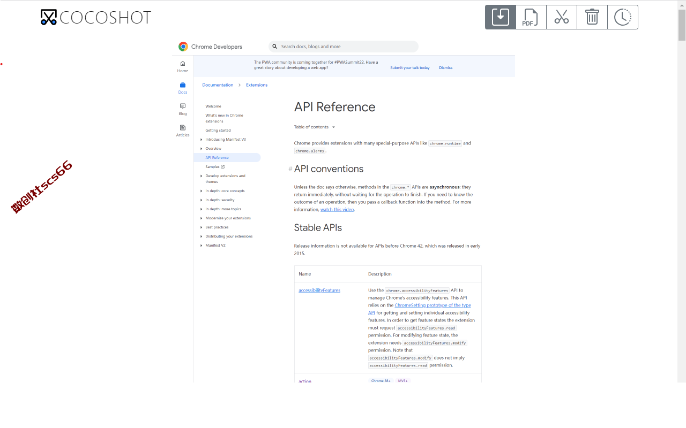Follow the 'watch this video' link

pyautogui.click(x=337, y=210)
